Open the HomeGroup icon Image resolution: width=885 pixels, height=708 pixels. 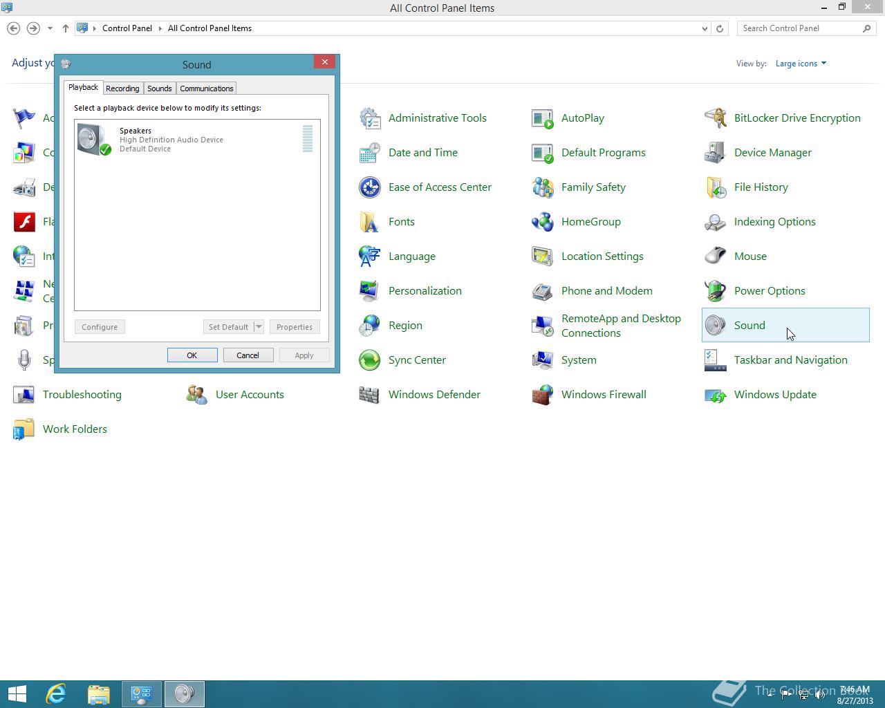coord(543,222)
